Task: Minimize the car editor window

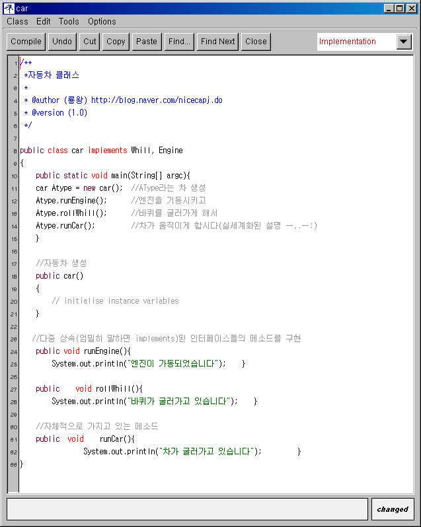Action: (x=389, y=9)
